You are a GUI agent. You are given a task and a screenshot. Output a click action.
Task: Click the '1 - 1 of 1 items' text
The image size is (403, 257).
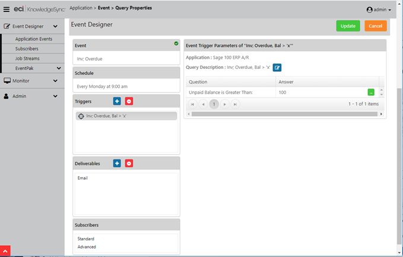pyautogui.click(x=363, y=104)
